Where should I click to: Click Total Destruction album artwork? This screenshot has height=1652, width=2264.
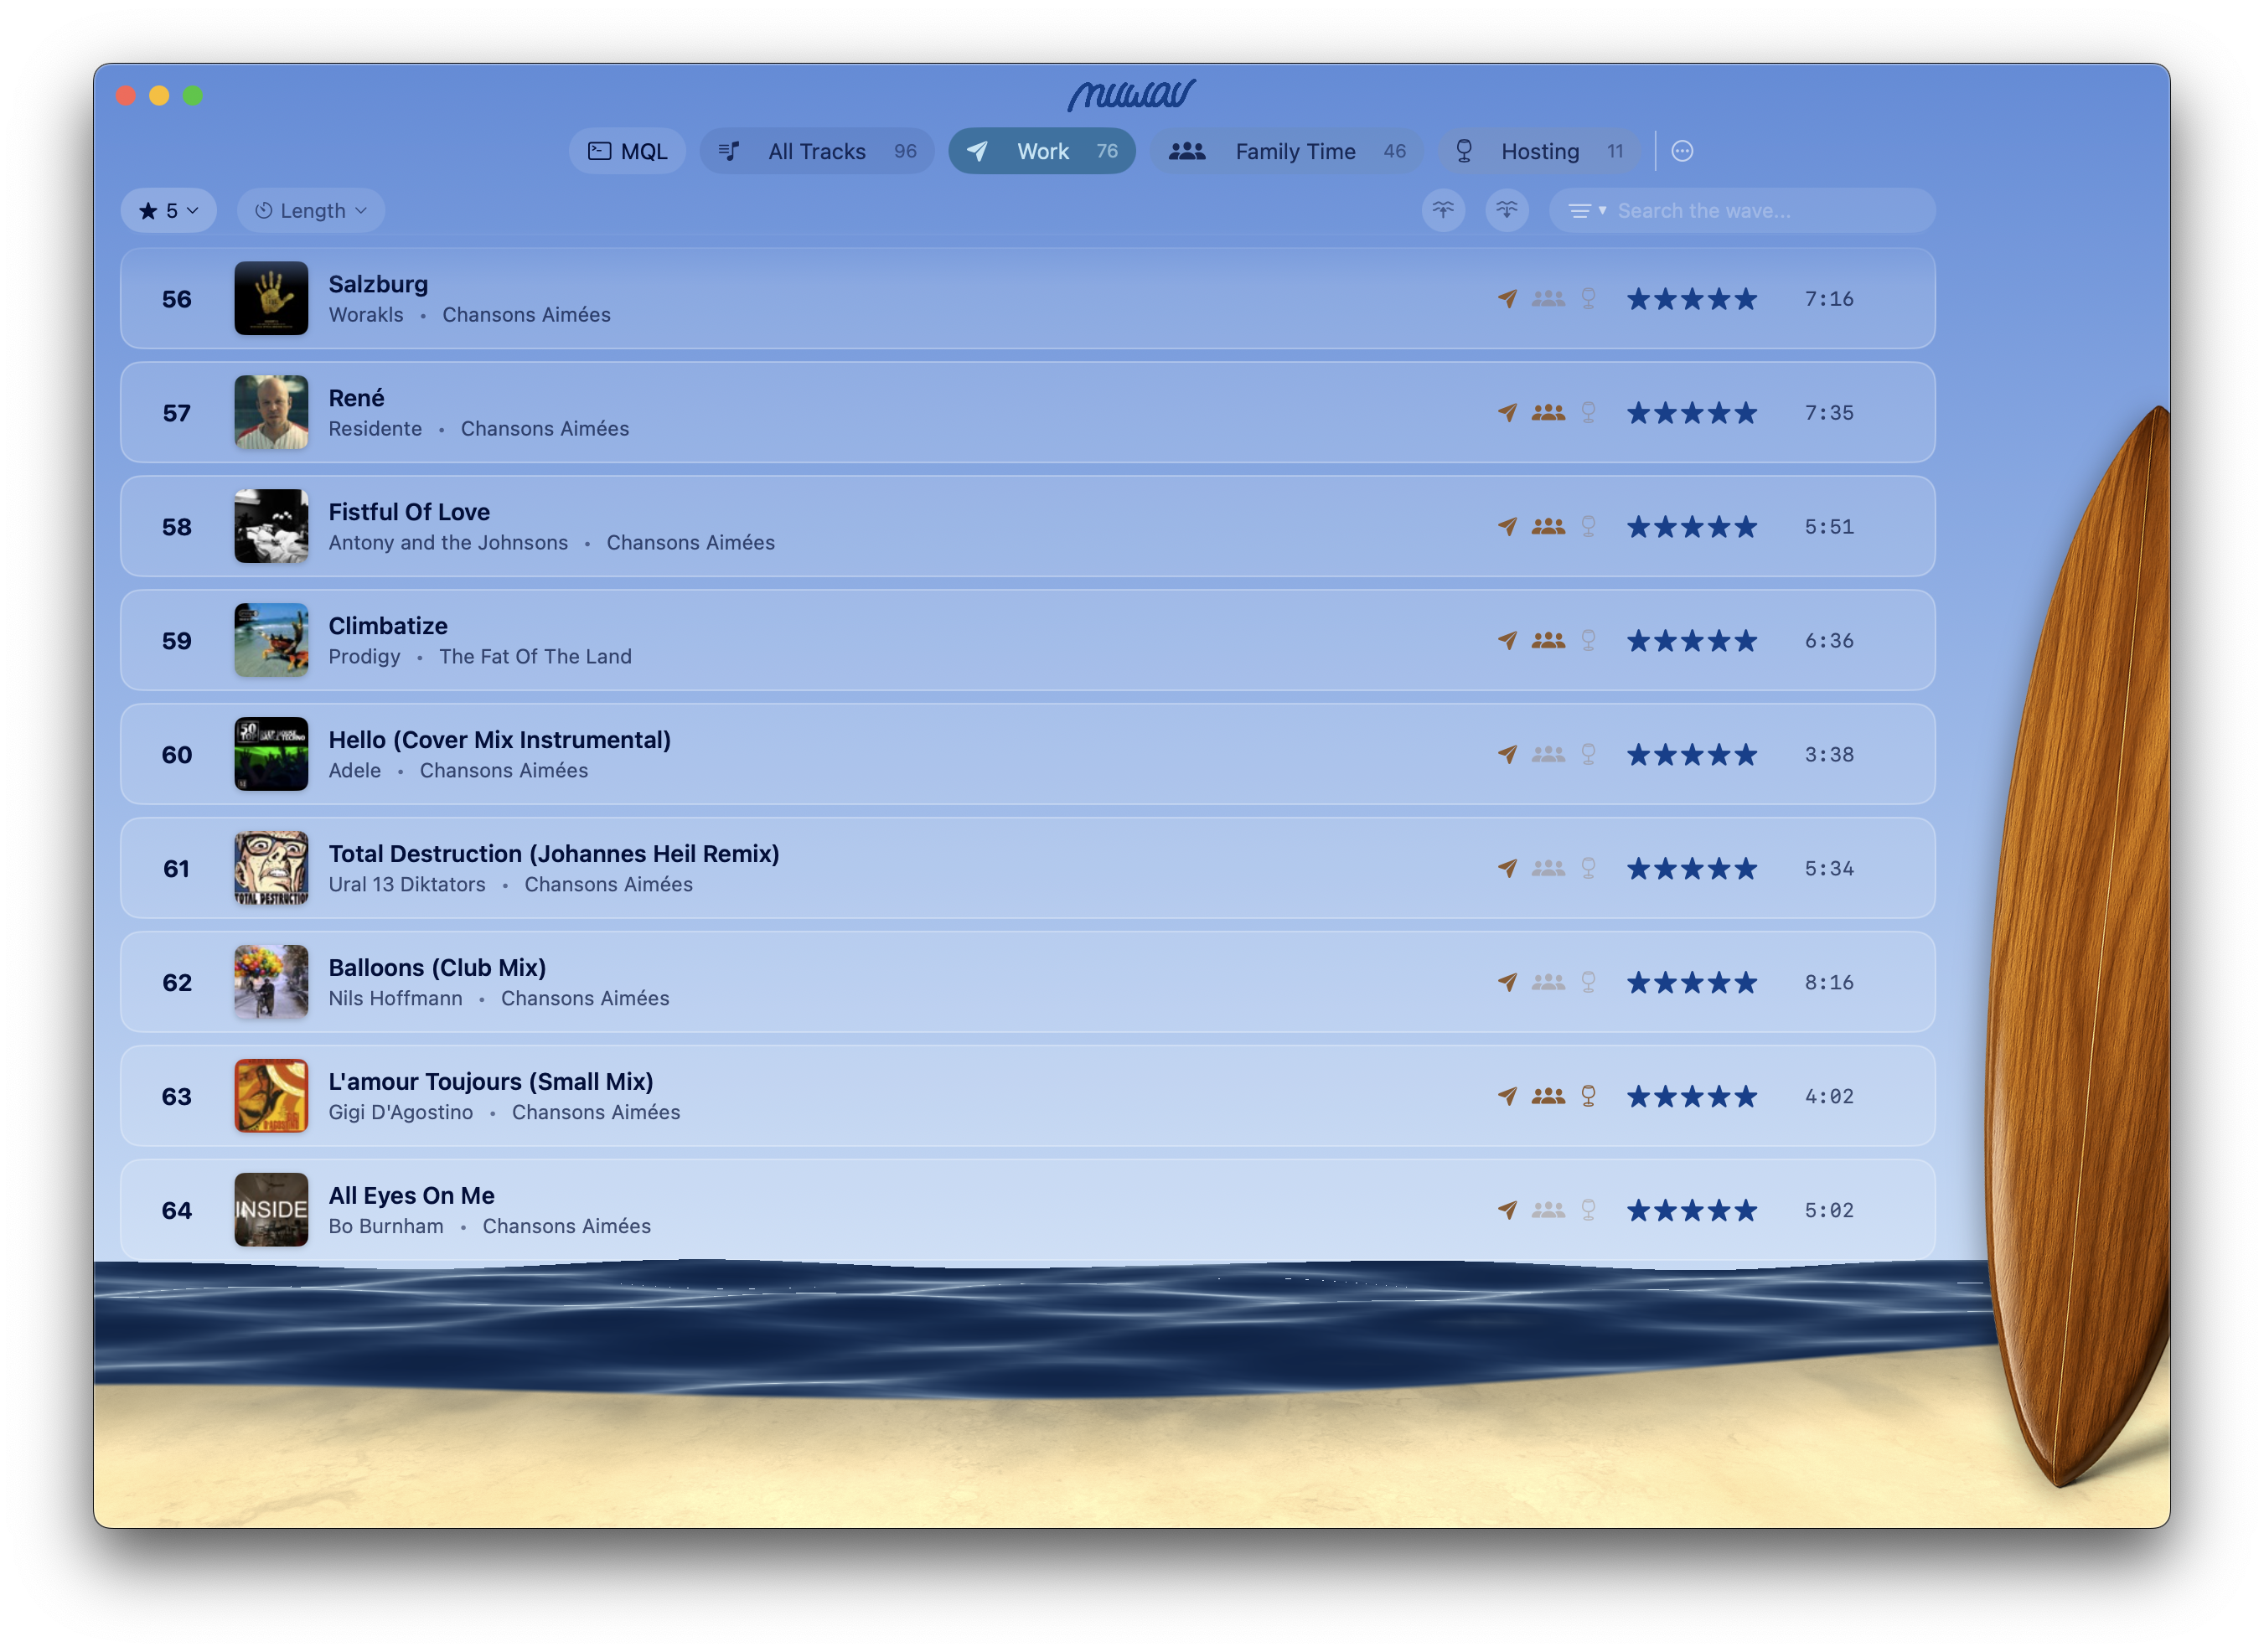(271, 868)
